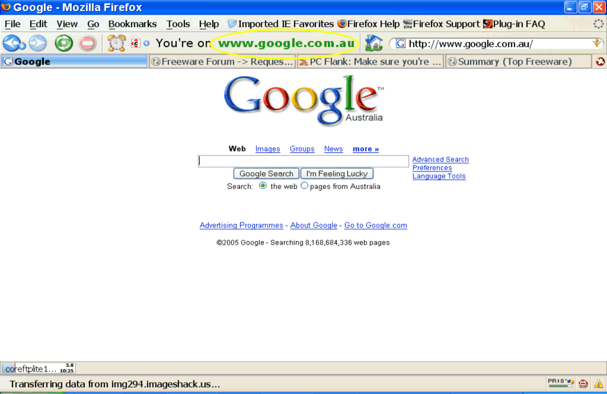This screenshot has height=394, width=607.
Task: Open the Preferences link
Action: click(x=432, y=167)
